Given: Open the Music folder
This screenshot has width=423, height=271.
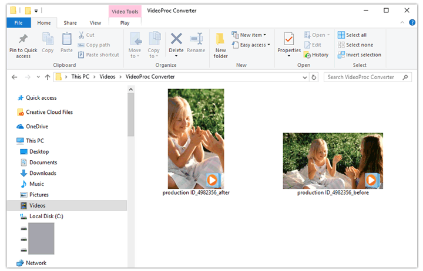Looking at the screenshot, I should point(32,184).
